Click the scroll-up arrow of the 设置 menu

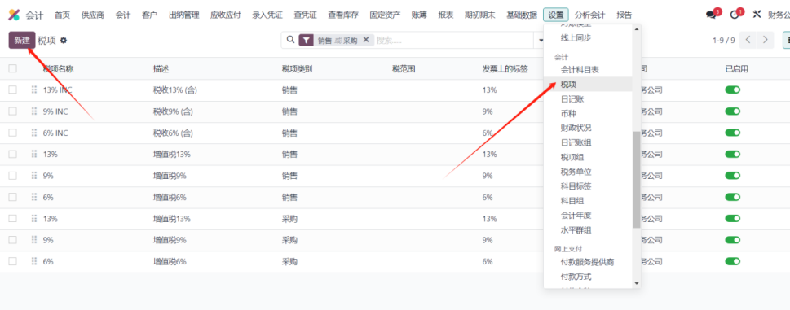click(x=637, y=28)
